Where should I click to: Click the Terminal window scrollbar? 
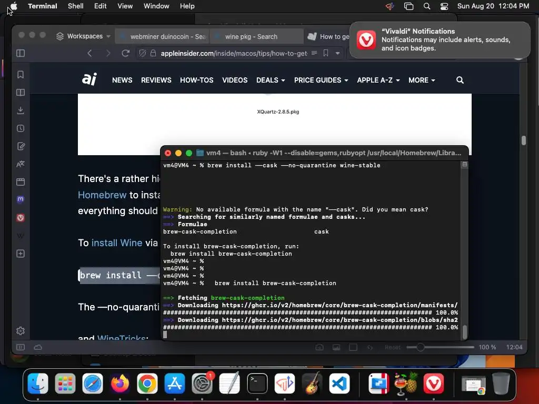tap(465, 332)
